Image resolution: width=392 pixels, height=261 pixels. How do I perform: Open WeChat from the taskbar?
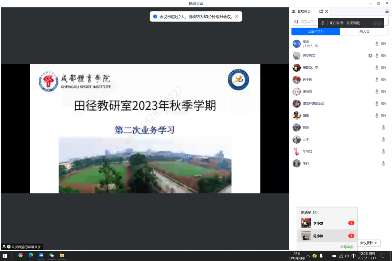pos(51,255)
